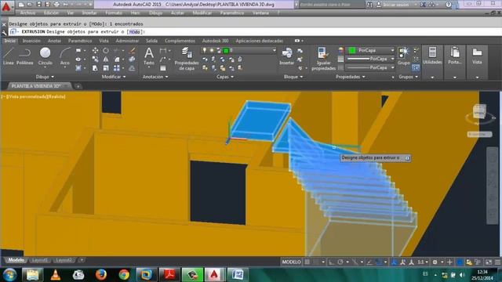The height and width of the screenshot is (282, 502).
Task: Toggle annotation visibility icon in status bar
Action: click(x=394, y=262)
